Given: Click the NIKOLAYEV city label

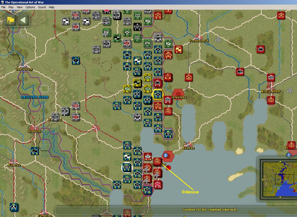Looking at the screenshot, I should pos(271,92).
